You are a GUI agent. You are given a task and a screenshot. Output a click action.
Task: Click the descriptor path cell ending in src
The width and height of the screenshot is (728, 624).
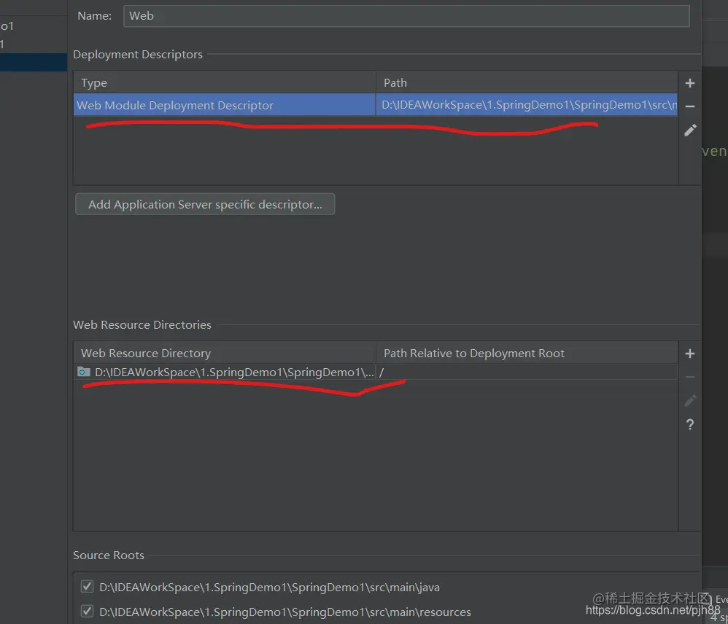point(527,105)
